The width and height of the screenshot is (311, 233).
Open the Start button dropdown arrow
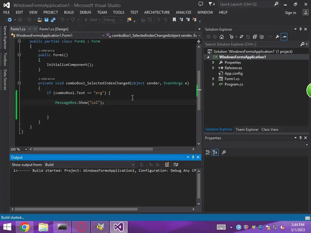pos(100,20)
